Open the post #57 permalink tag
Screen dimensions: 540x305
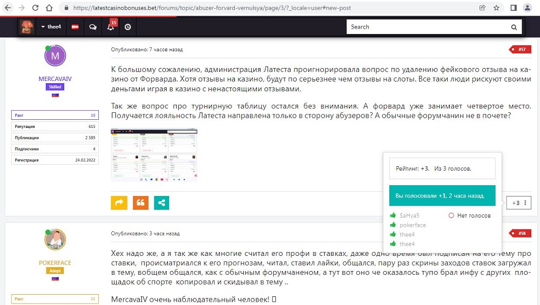pos(521,50)
